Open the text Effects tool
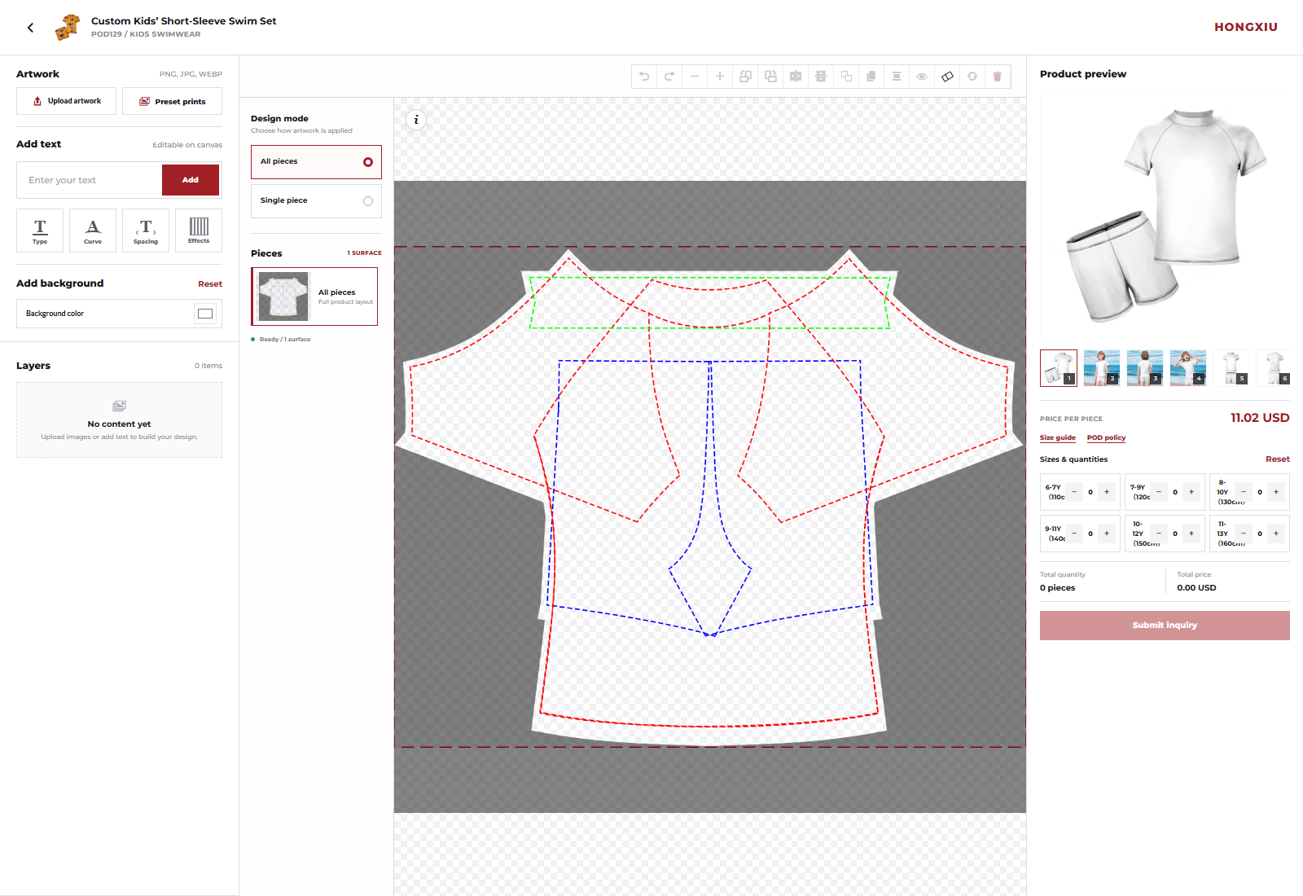 [199, 231]
